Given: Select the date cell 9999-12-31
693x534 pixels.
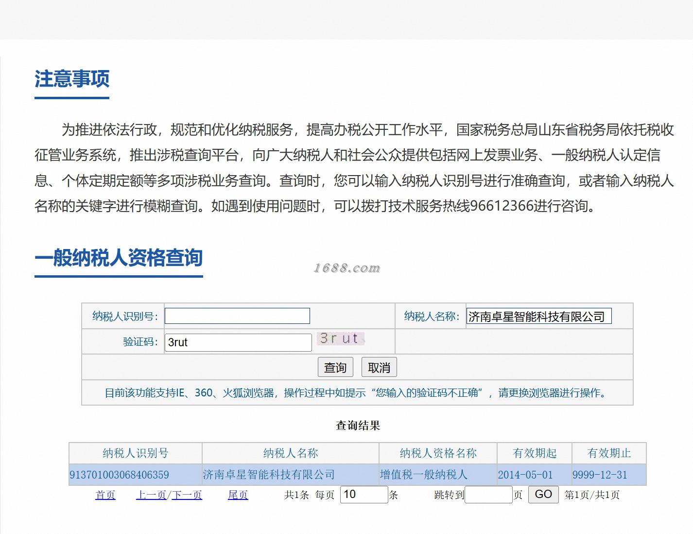Looking at the screenshot, I should point(609,475).
